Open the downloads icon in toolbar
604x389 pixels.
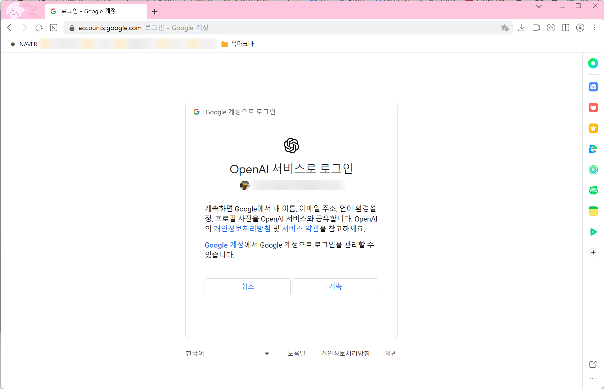[522, 28]
